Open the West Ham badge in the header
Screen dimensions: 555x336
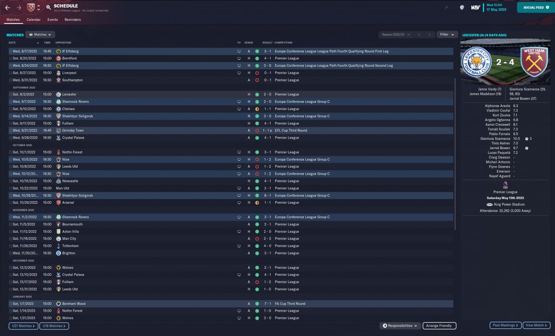30,7
